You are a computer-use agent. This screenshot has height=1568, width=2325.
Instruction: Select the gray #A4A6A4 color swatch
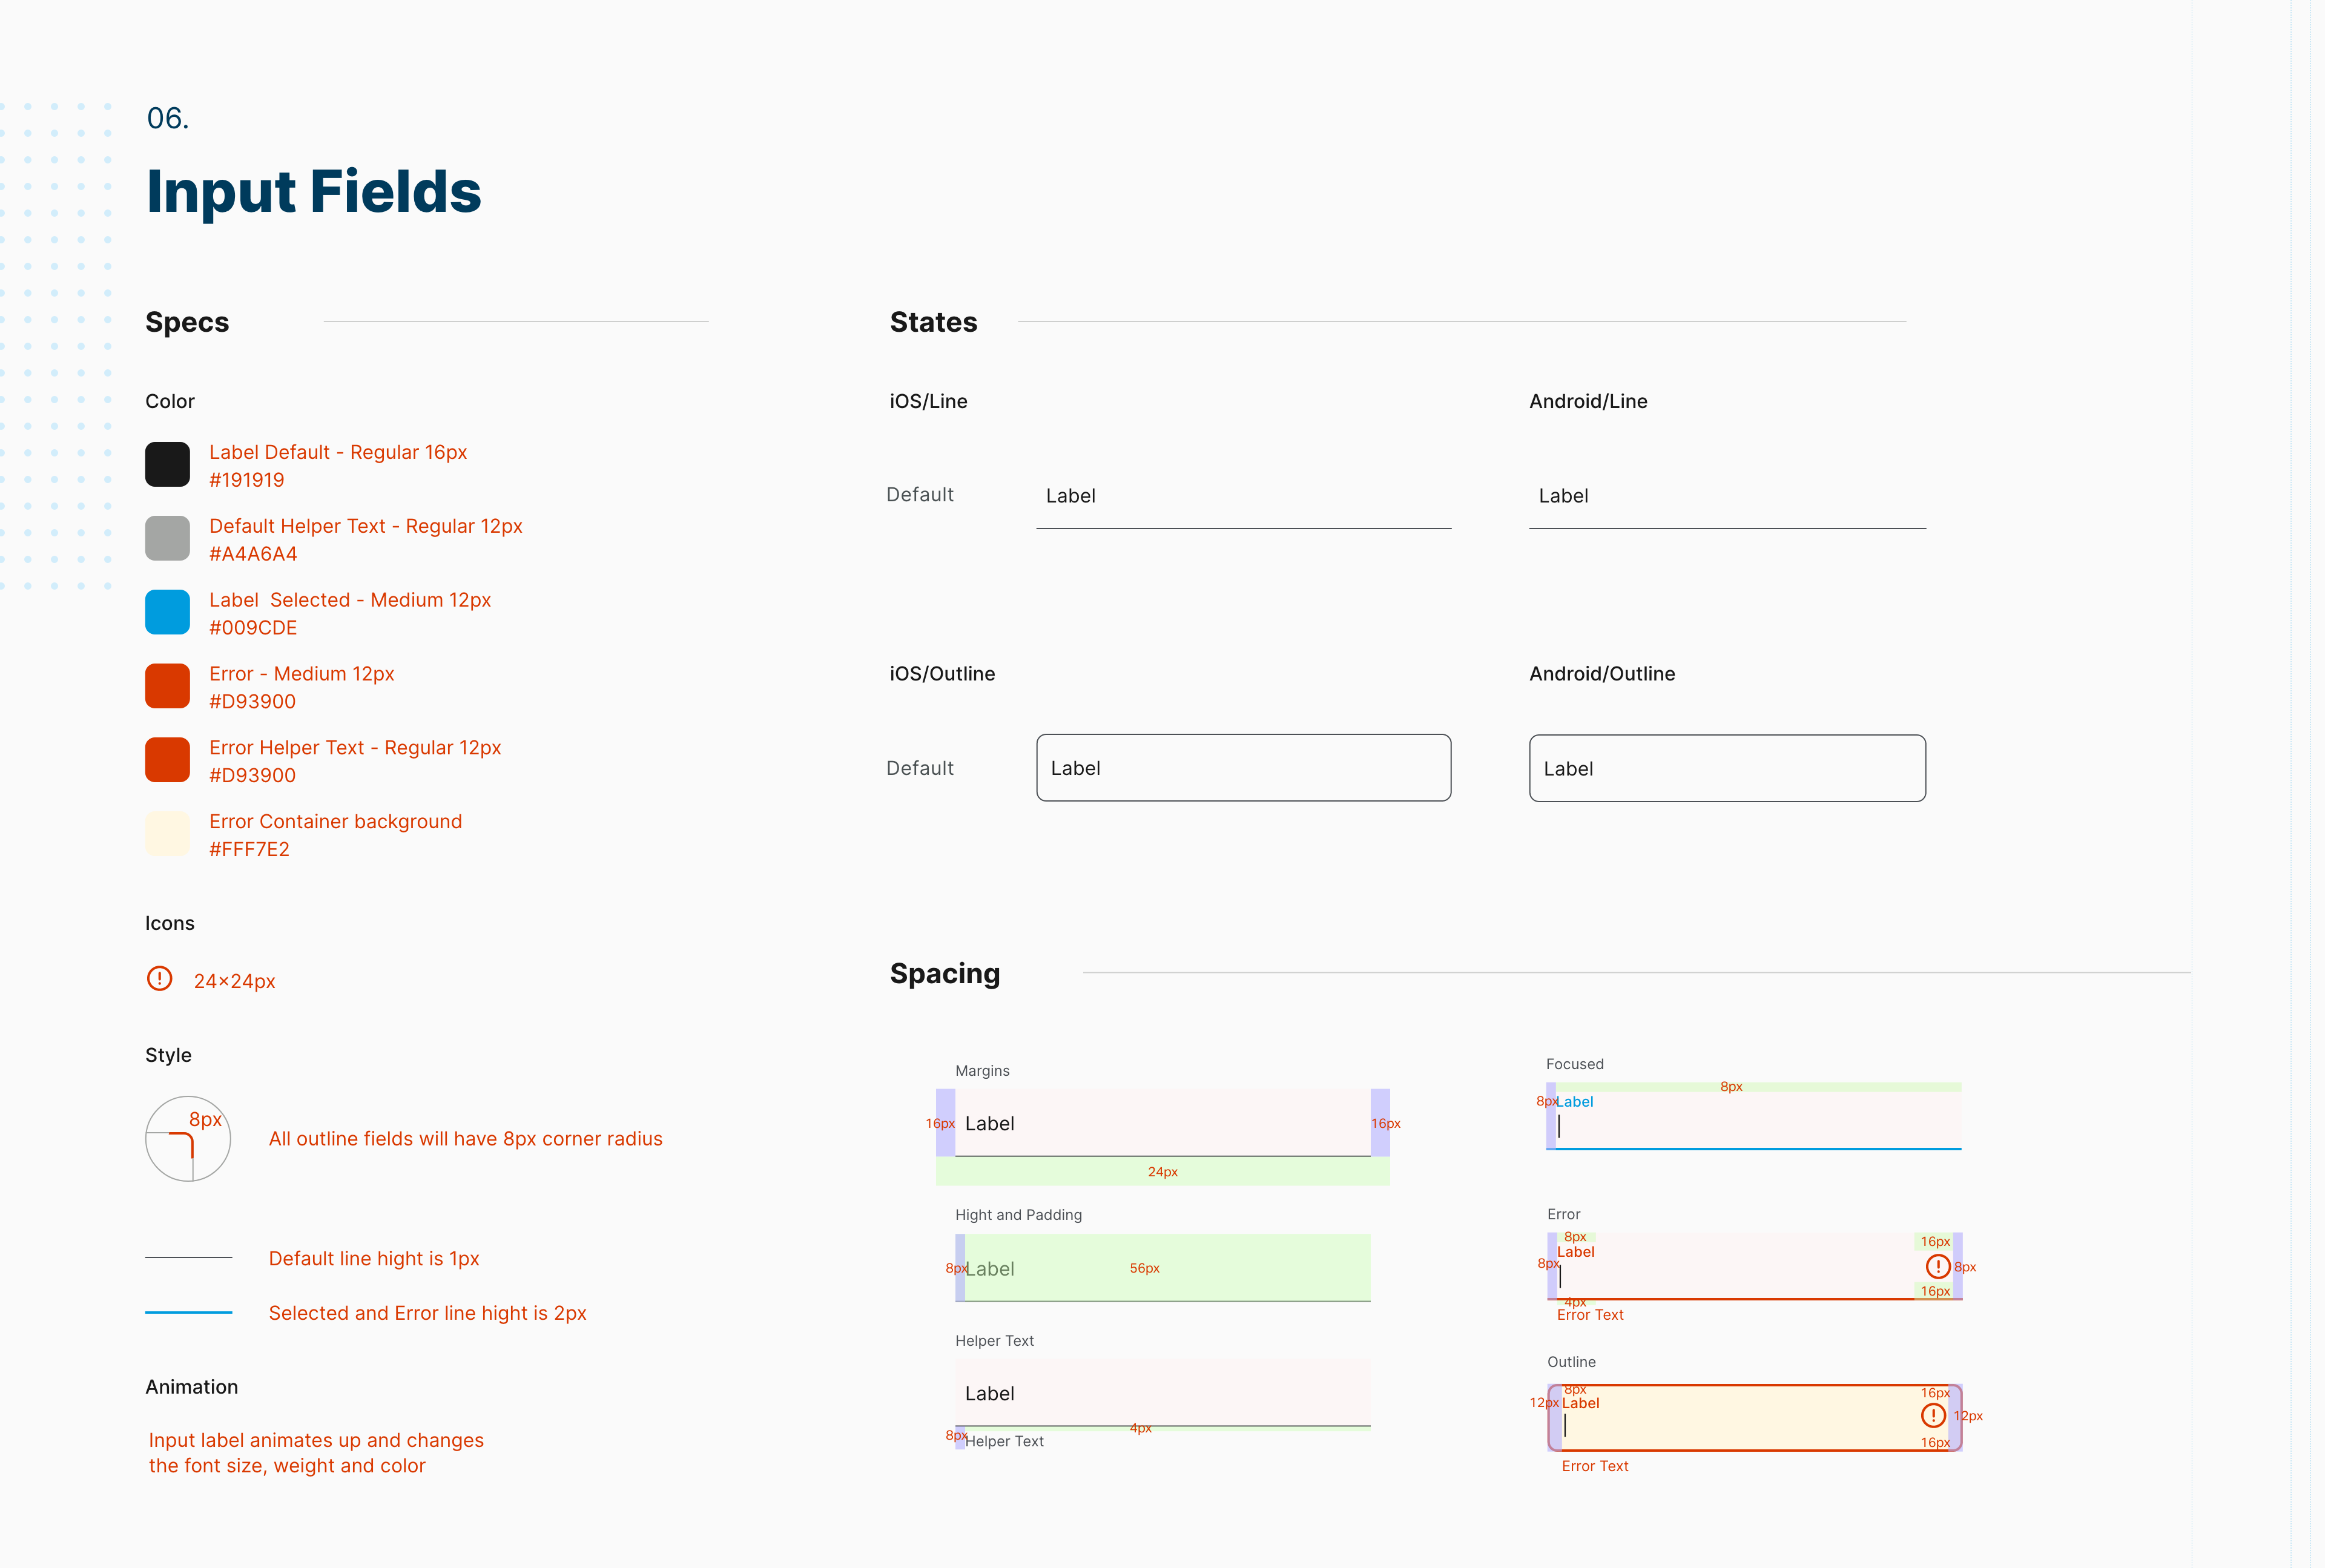click(167, 538)
